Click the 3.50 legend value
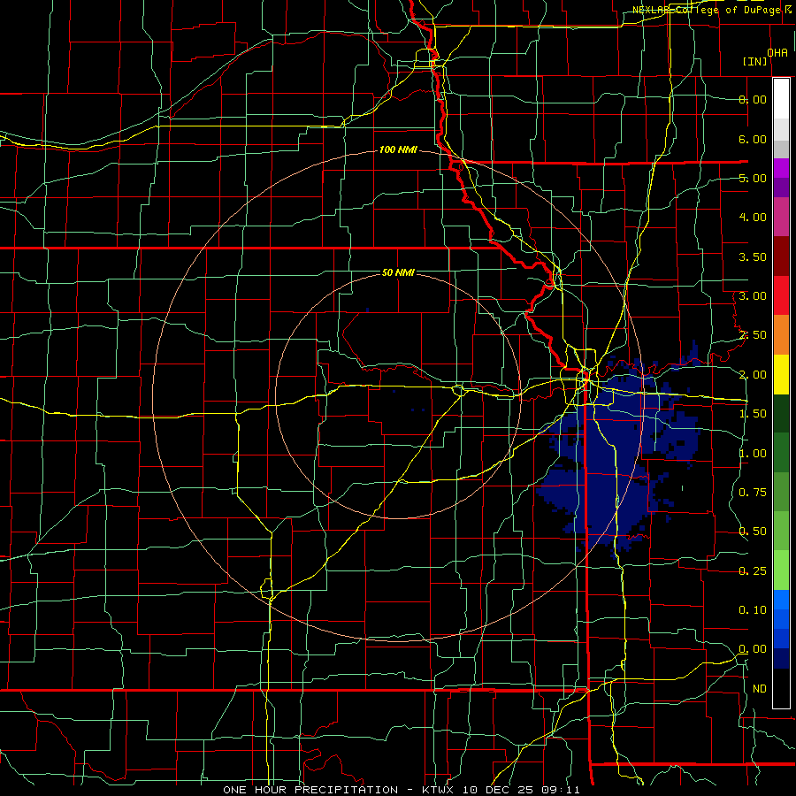This screenshot has height=796, width=796. tap(753, 256)
